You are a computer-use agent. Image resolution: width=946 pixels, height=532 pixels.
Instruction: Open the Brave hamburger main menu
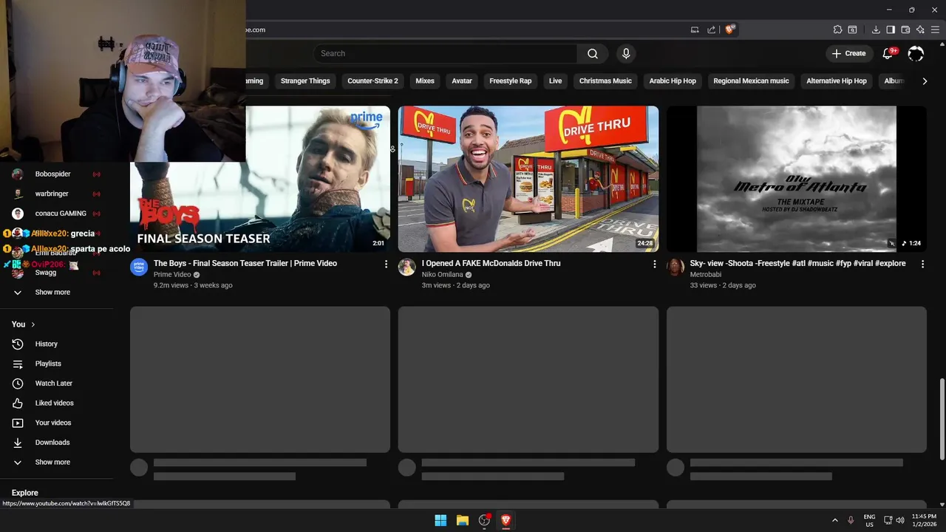[x=935, y=30]
